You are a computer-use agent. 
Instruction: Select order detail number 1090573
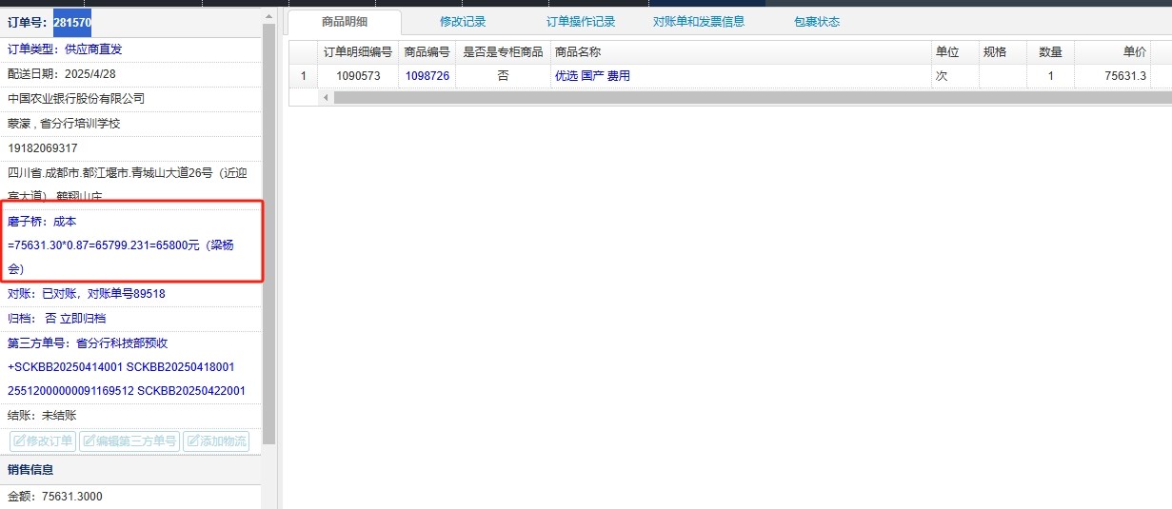[358, 76]
